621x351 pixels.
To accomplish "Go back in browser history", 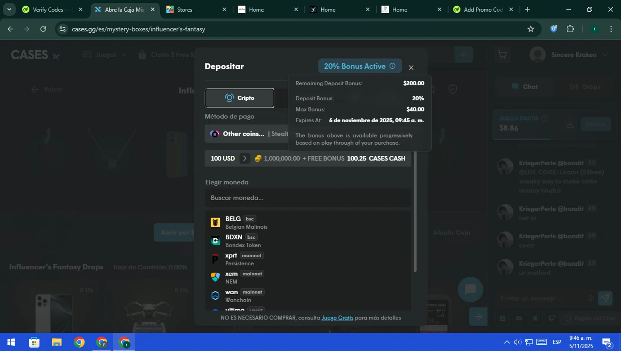I will click(x=10, y=29).
